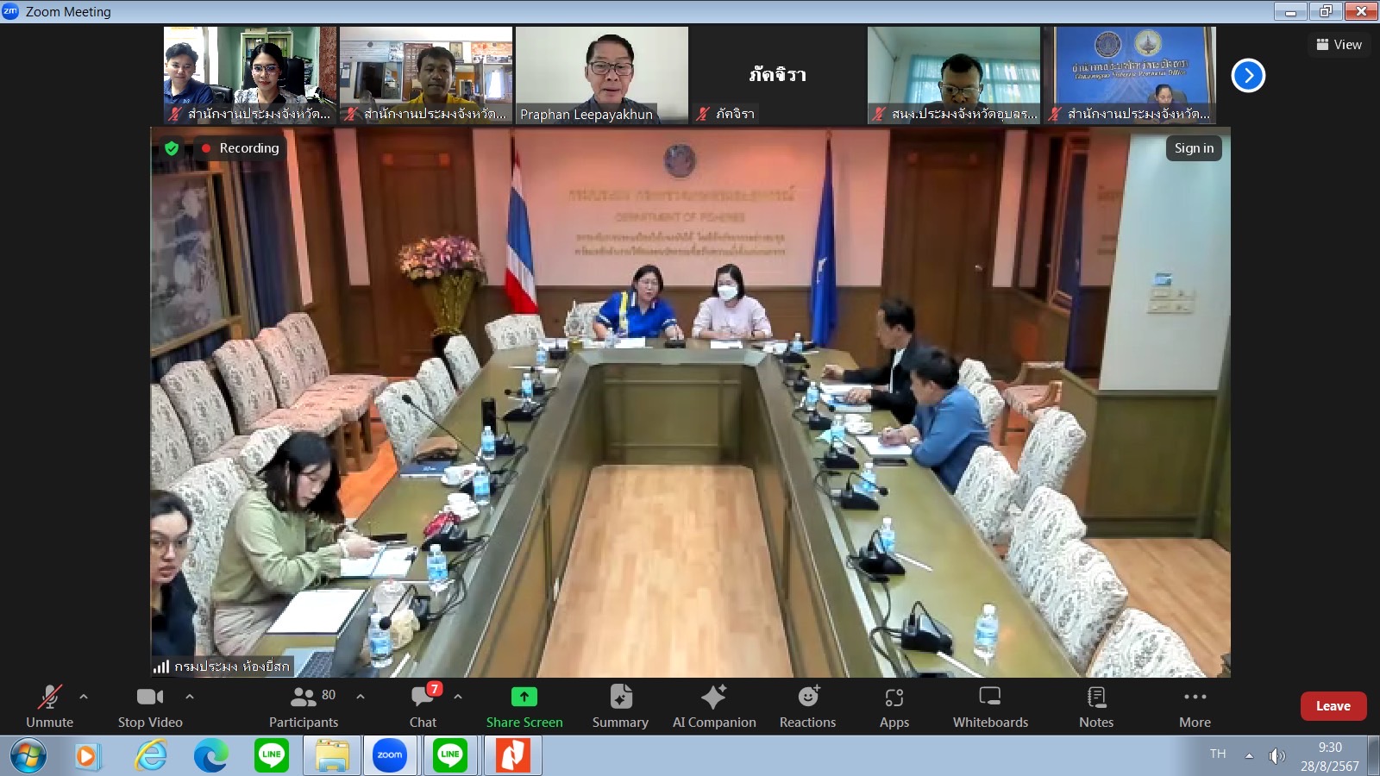Open the red-white app icon in taskbar

tap(512, 756)
